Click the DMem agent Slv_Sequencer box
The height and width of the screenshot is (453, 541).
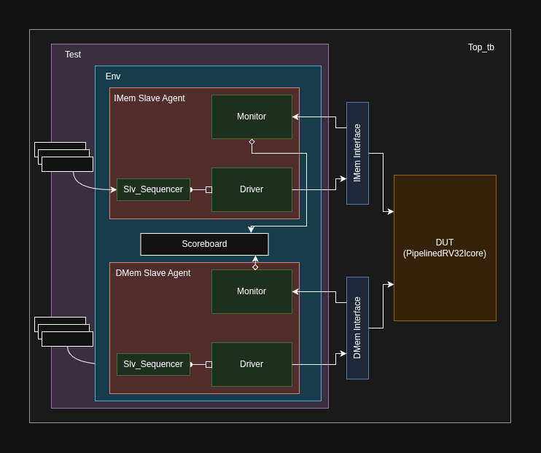pos(153,364)
